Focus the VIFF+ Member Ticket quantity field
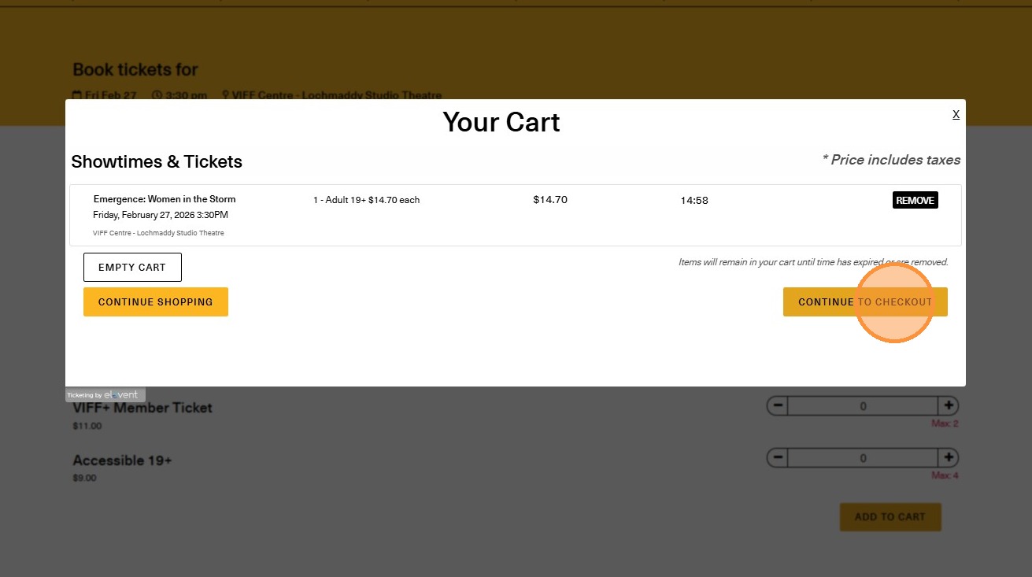 click(x=863, y=406)
